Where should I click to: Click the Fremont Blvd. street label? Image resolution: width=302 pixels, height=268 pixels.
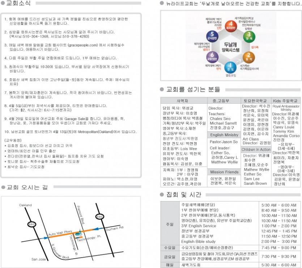81,215
